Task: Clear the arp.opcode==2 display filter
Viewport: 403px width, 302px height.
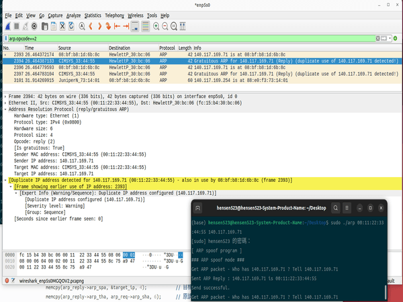Action: tap(377, 38)
